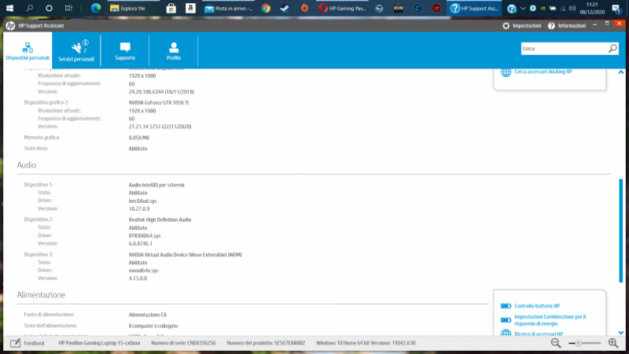This screenshot has width=629, height=354.
Task: Click the HP Support Ass... taskbar button
Action: click(474, 8)
